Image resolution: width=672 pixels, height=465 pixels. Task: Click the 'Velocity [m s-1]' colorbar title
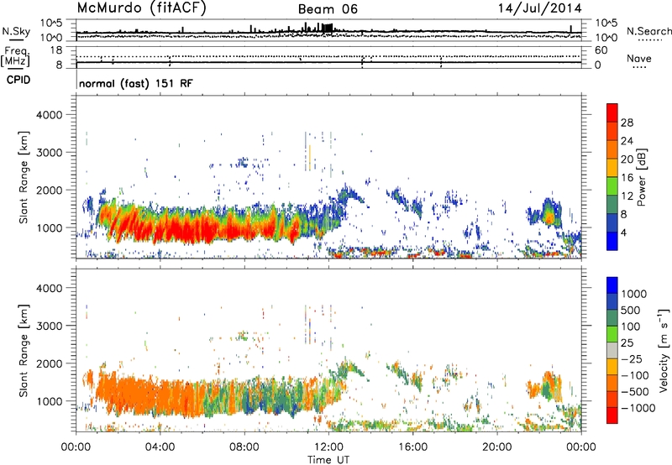pyautogui.click(x=664, y=350)
